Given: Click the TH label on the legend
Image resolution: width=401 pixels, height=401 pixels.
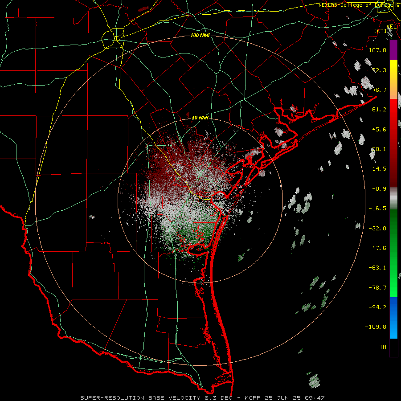Looking at the screenshot, I should (383, 347).
